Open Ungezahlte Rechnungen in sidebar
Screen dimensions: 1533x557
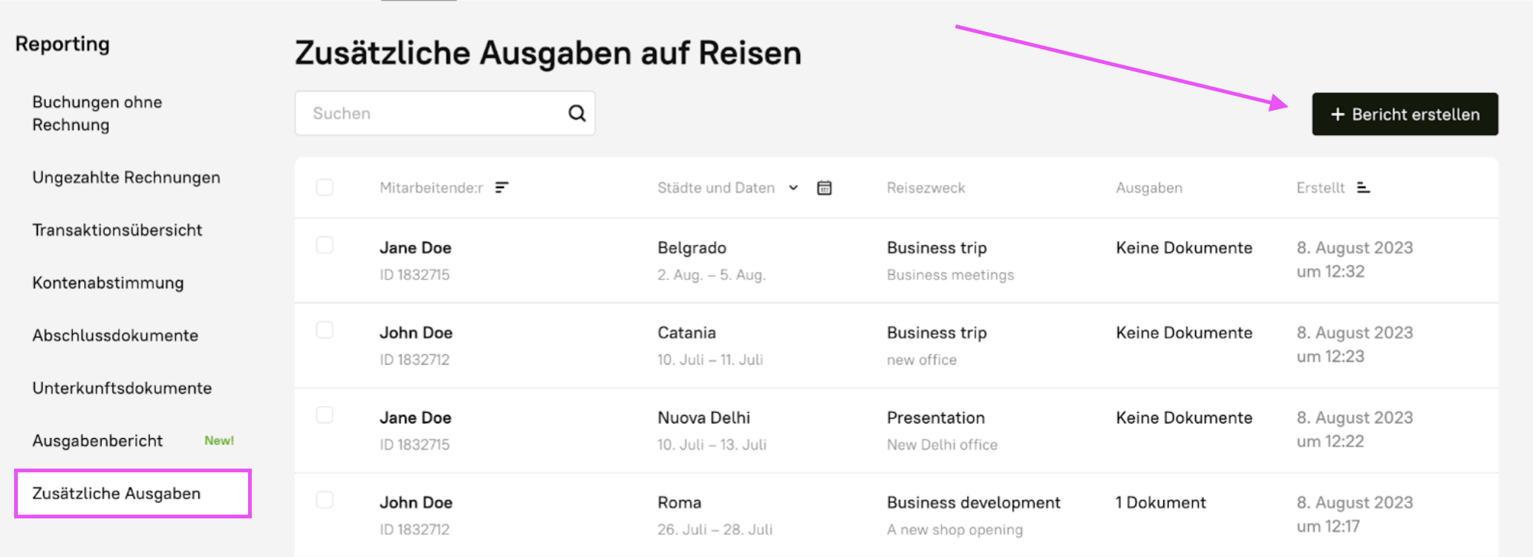pyautogui.click(x=126, y=177)
